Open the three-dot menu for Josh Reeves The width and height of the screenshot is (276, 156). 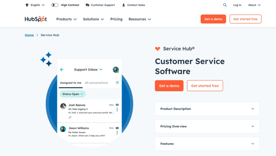[117, 109]
